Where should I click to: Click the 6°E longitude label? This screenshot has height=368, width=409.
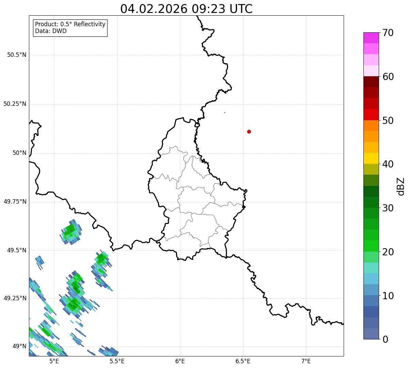180,361
